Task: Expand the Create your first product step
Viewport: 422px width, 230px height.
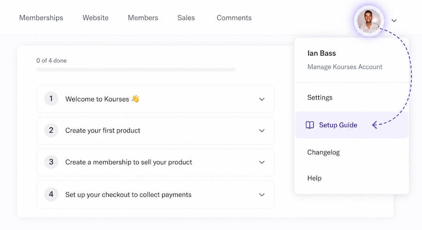Action: coord(262,131)
